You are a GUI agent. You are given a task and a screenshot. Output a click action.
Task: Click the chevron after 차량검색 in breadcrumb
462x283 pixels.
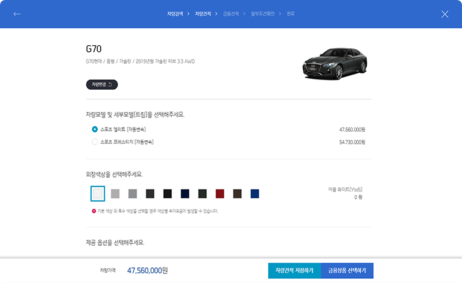coord(188,14)
